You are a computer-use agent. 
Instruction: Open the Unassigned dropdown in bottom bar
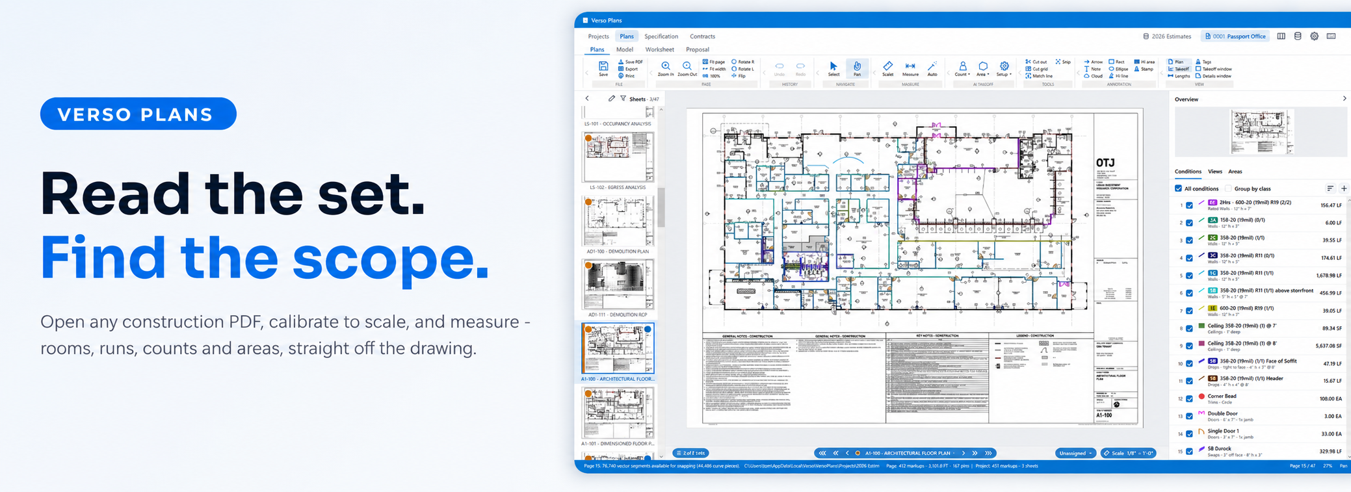pos(1075,453)
